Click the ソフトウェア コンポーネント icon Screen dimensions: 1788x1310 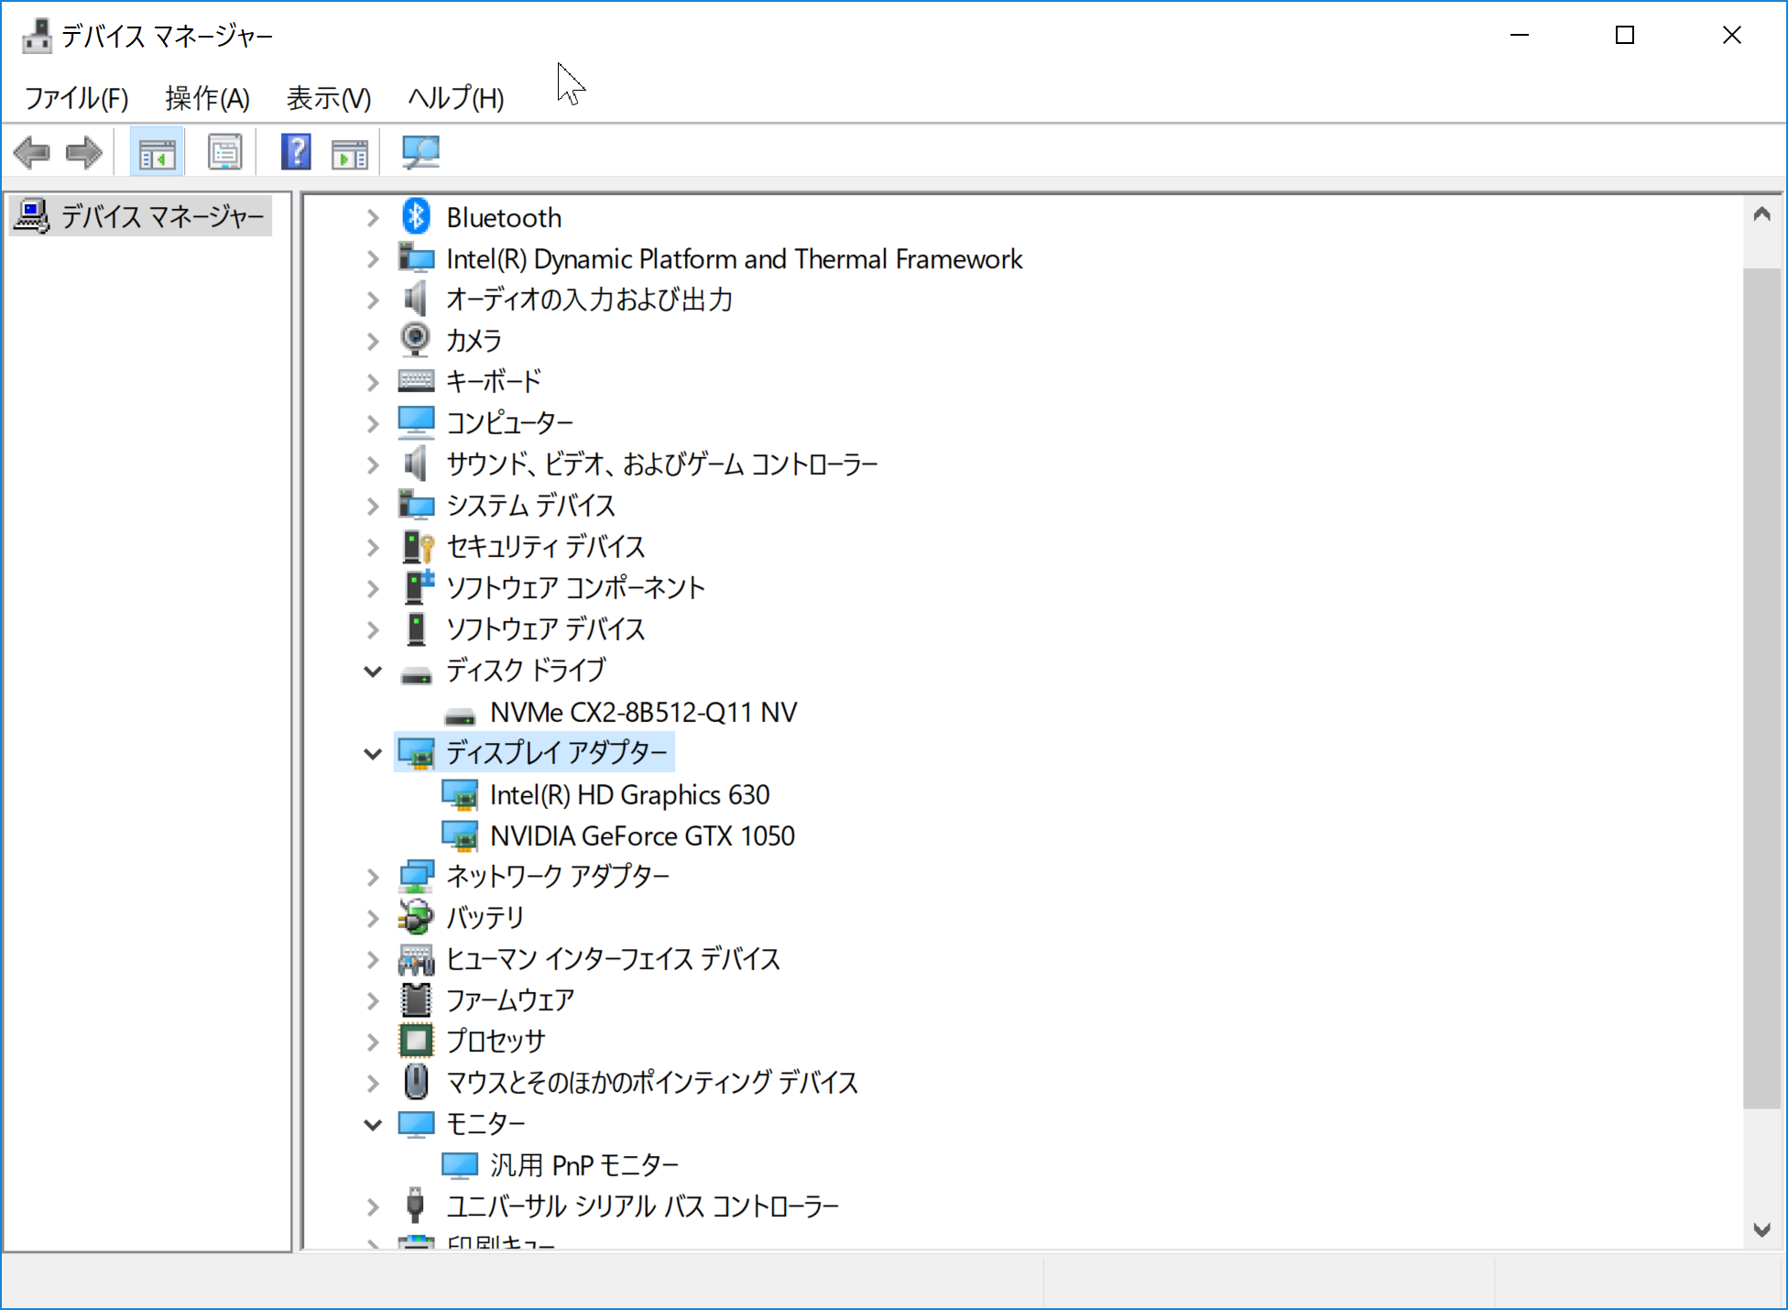(x=418, y=587)
